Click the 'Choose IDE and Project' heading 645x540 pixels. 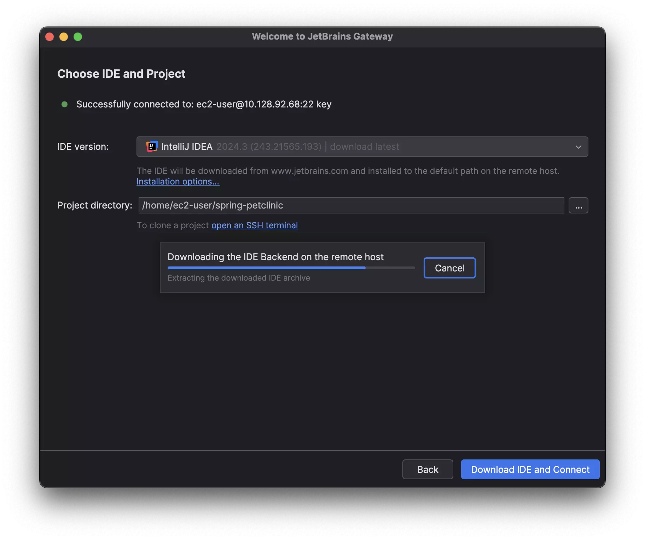[121, 74]
